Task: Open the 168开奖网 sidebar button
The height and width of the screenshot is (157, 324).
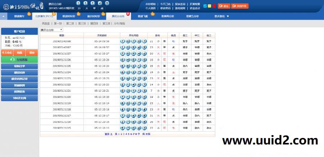Action: [x=19, y=98]
